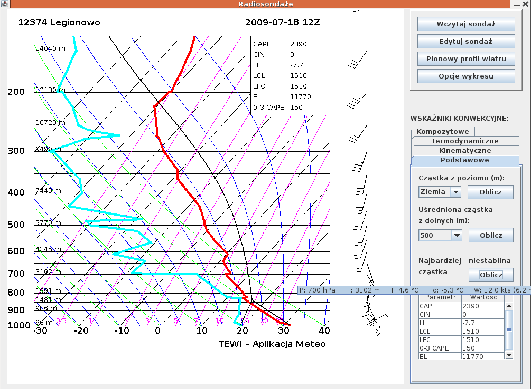Select the EL row in the parameter table
Viewport: 531px width, 389px height.
click(462, 356)
